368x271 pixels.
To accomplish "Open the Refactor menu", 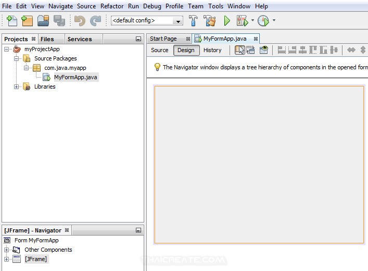I will [112, 6].
